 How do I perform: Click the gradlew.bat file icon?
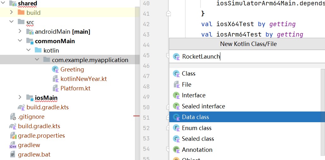(13, 154)
